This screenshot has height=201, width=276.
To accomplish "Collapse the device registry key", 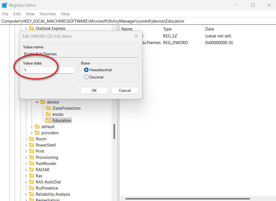I will click(37, 102).
